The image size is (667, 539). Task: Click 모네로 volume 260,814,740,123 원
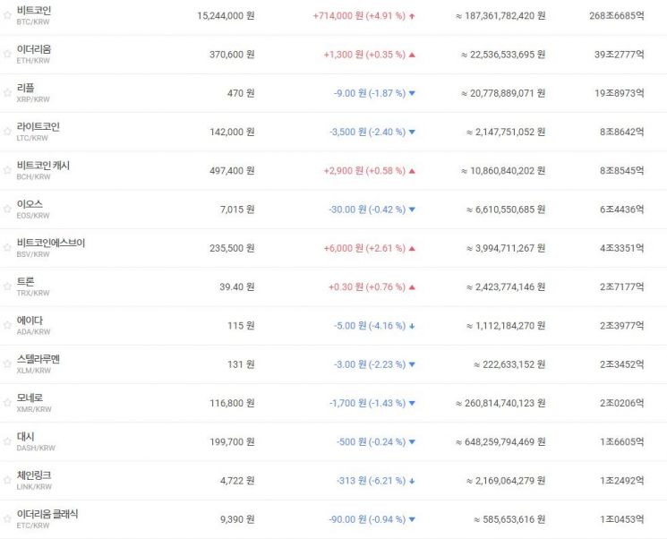point(500,403)
